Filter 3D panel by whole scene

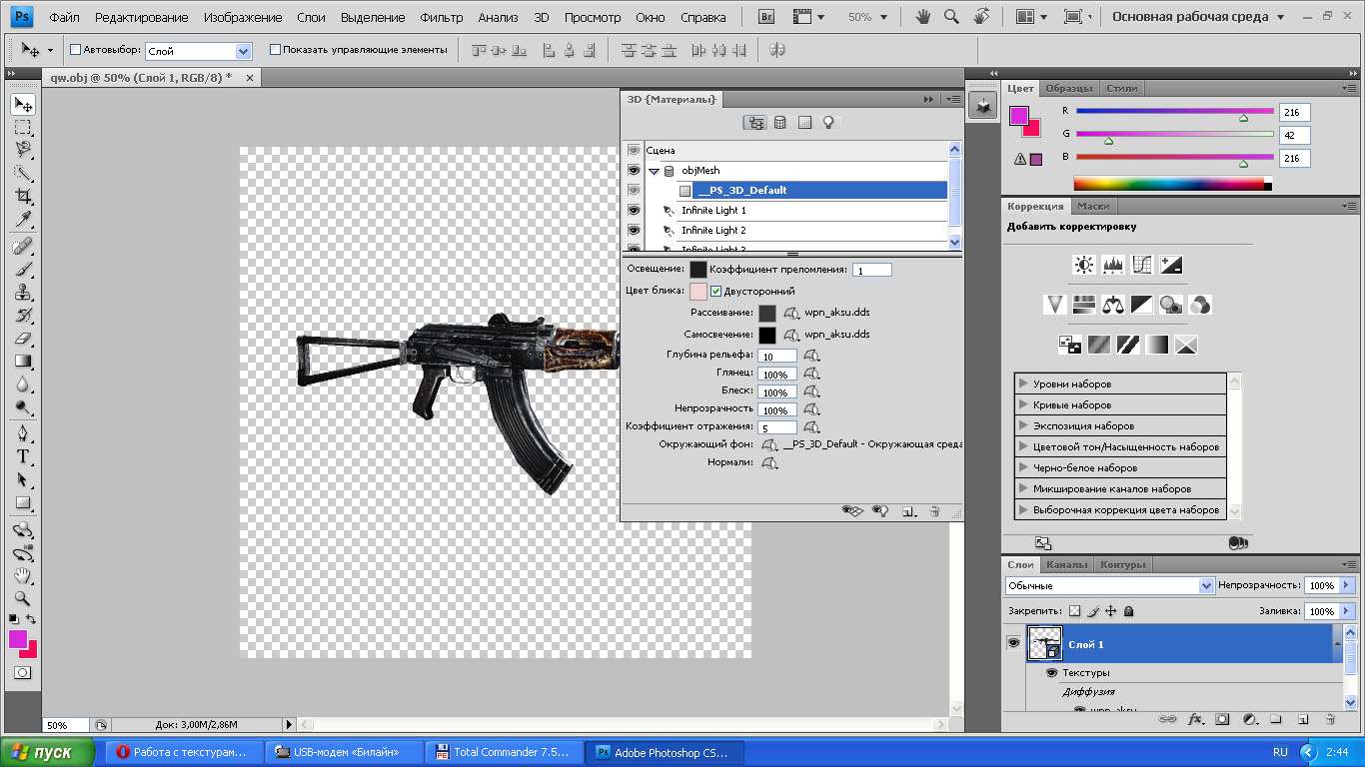pos(755,122)
